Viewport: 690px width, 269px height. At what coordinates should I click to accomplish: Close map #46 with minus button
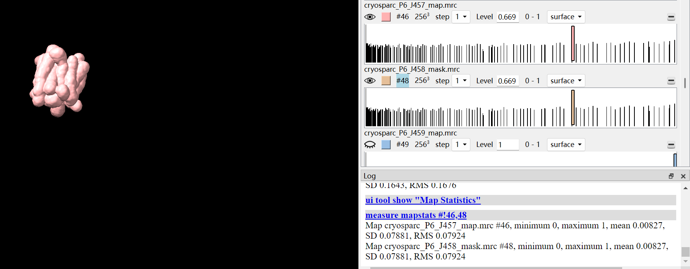click(671, 17)
